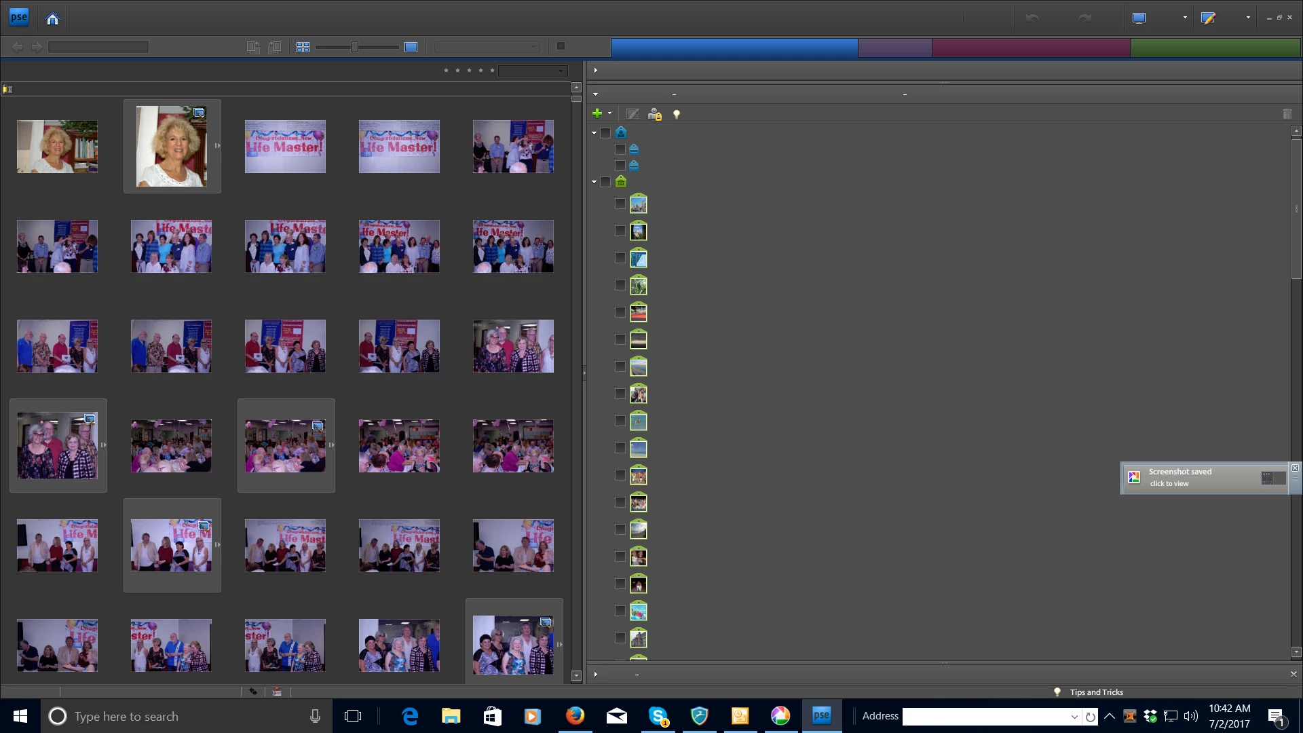Select the green Share tab

pos(1215,48)
